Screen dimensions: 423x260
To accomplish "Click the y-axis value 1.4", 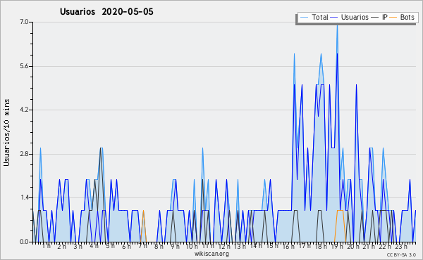I will [x=24, y=198].
